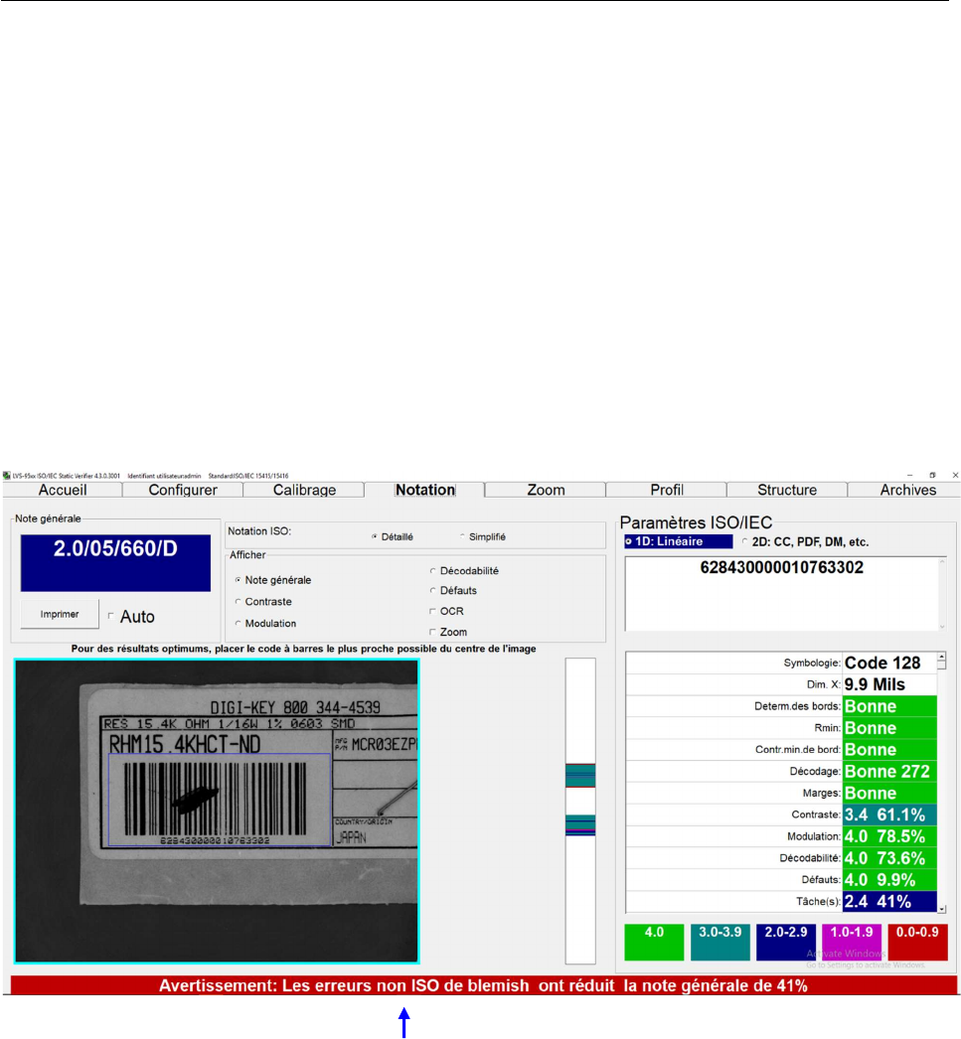Click the Imprimer button

pyautogui.click(x=60, y=614)
